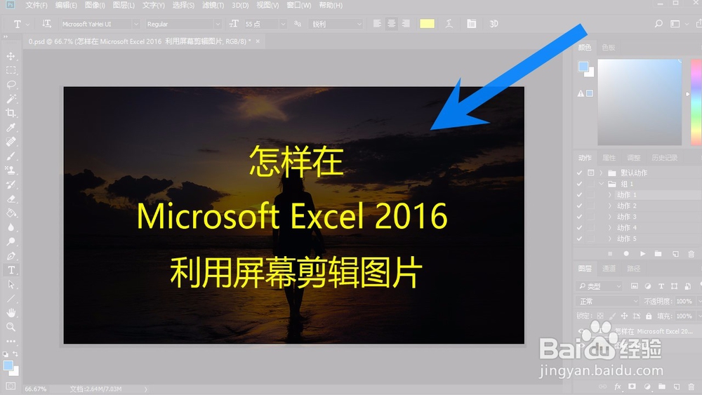Select the Eyedropper tool
This screenshot has height=395, width=702.
click(11, 128)
